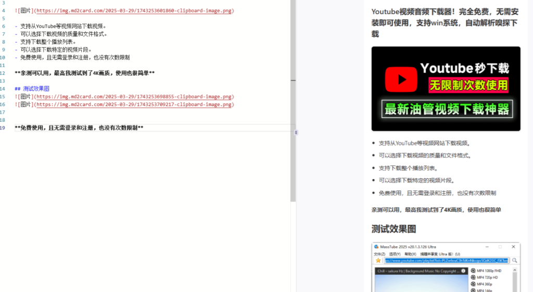Click editor line 10 starting with 免费使用

[72, 57]
